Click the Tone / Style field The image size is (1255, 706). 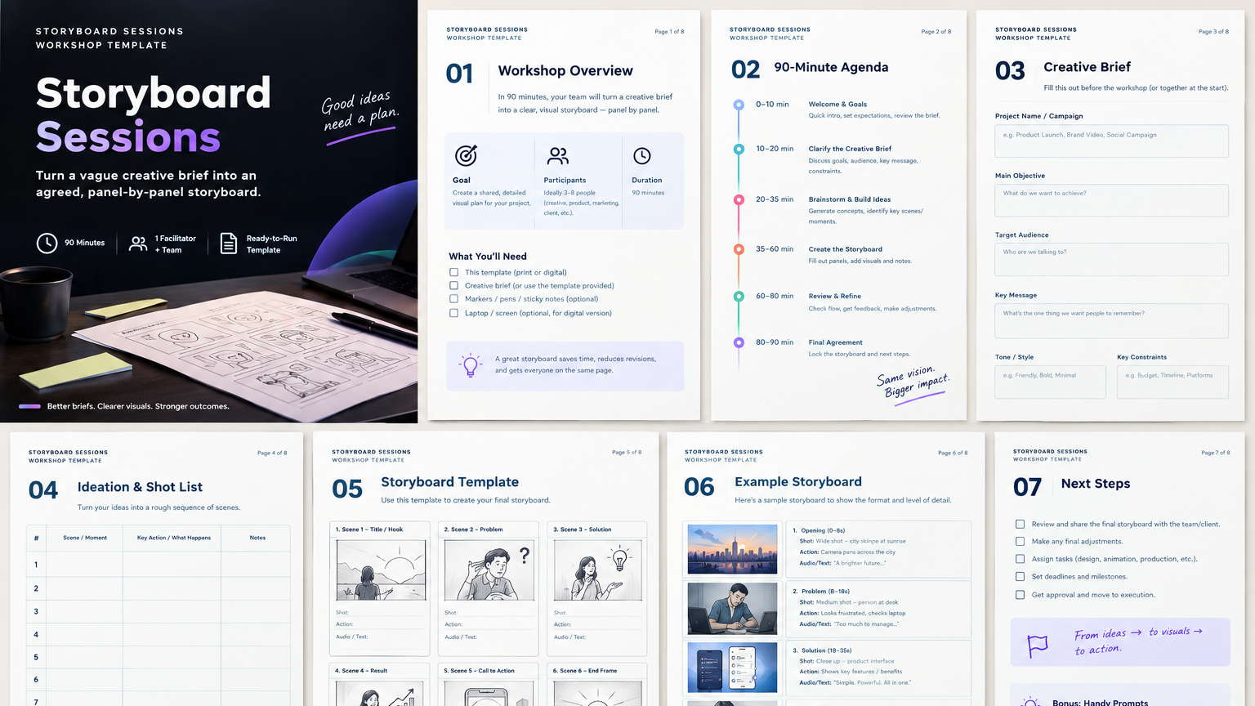pos(1050,382)
